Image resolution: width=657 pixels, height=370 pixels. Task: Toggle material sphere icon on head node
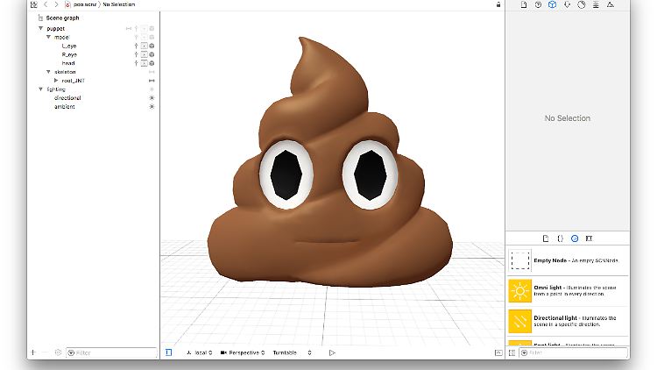152,63
